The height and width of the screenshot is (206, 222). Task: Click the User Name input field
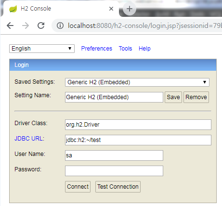coord(114,155)
